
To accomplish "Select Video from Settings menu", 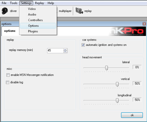I will (x=32, y=9).
